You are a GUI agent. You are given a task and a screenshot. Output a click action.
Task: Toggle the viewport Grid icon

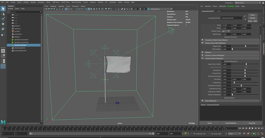tap(66, 9)
